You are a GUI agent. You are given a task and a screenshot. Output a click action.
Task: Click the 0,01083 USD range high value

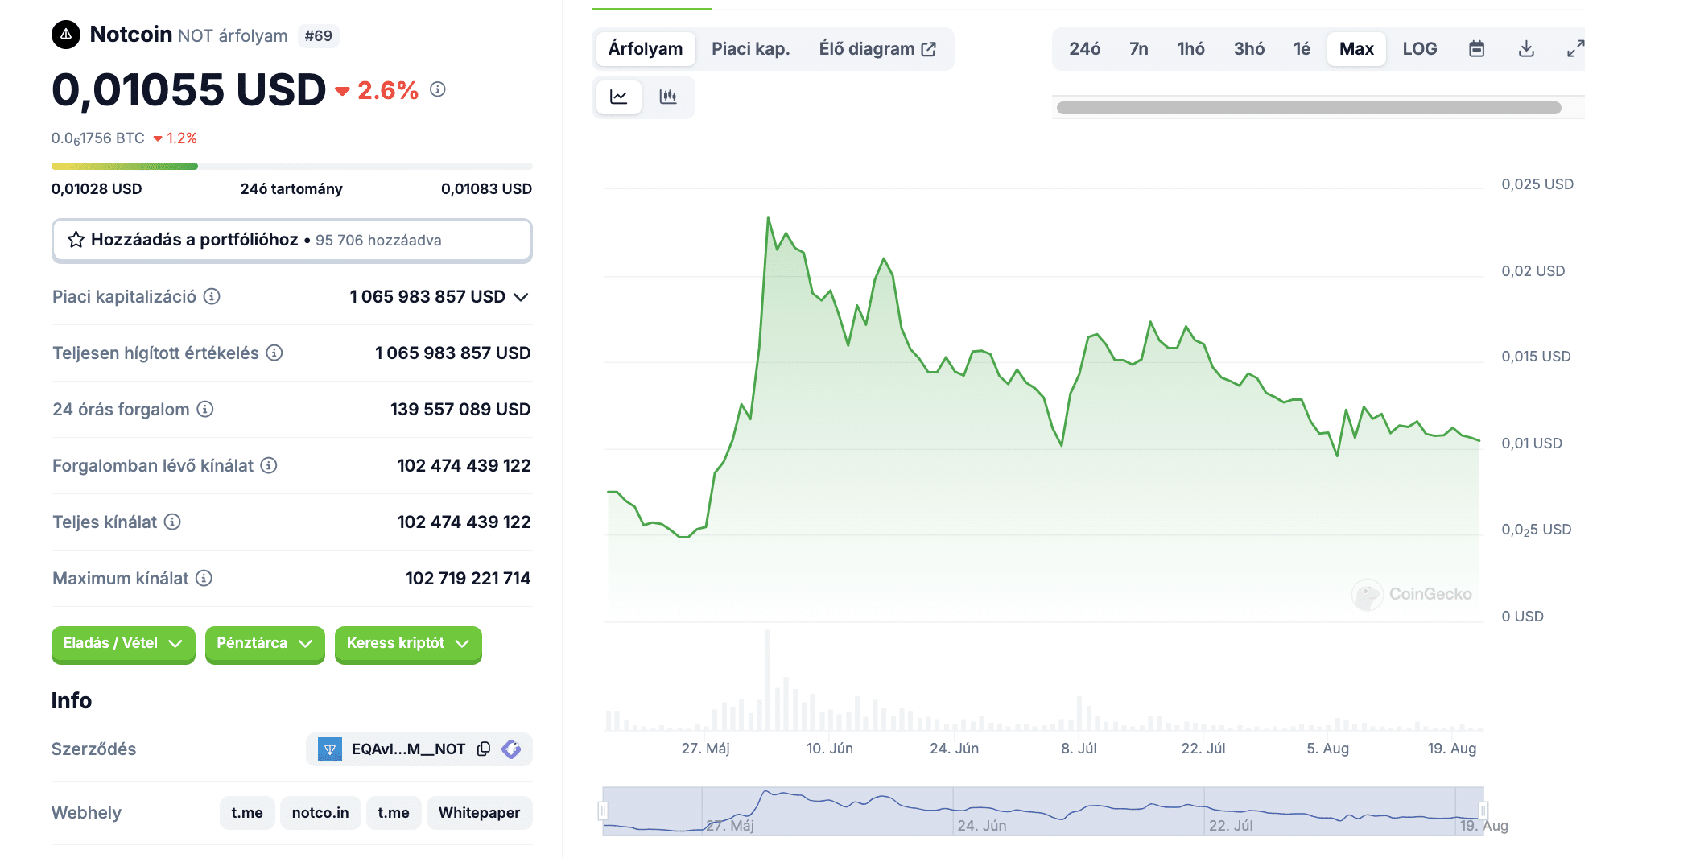[486, 189]
